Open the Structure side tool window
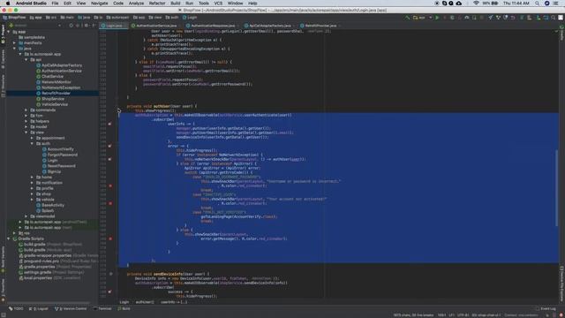This screenshot has width=565, height=318. [x=3, y=86]
